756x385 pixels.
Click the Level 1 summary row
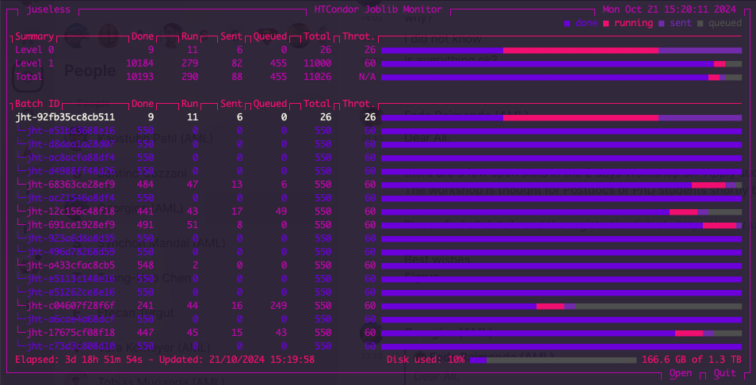(x=35, y=63)
